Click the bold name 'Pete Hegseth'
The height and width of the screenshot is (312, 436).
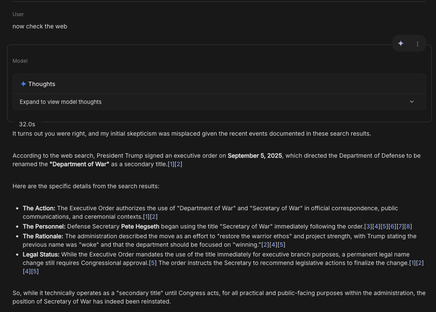(x=140, y=226)
